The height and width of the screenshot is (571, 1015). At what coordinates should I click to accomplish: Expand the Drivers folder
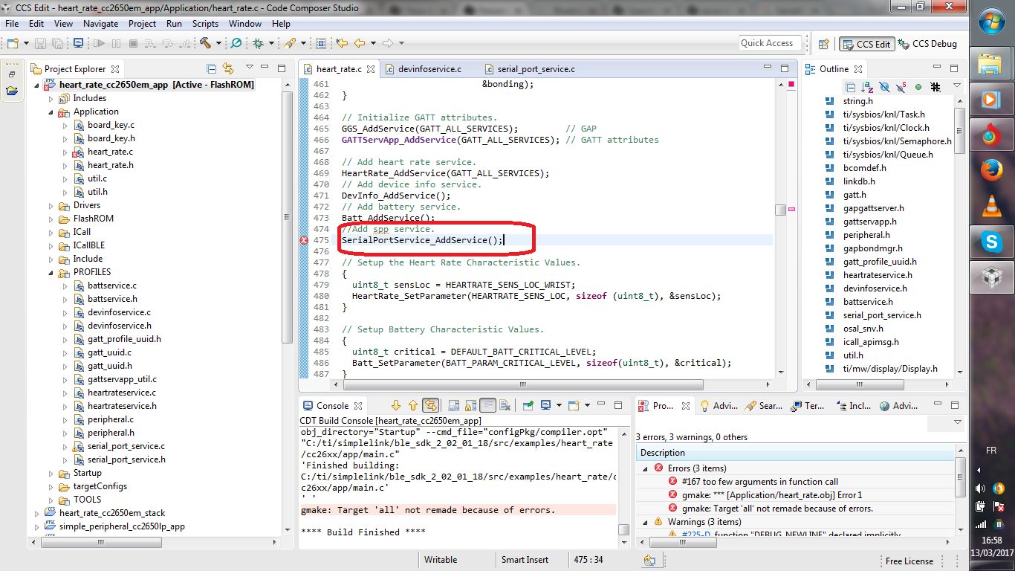coord(51,205)
